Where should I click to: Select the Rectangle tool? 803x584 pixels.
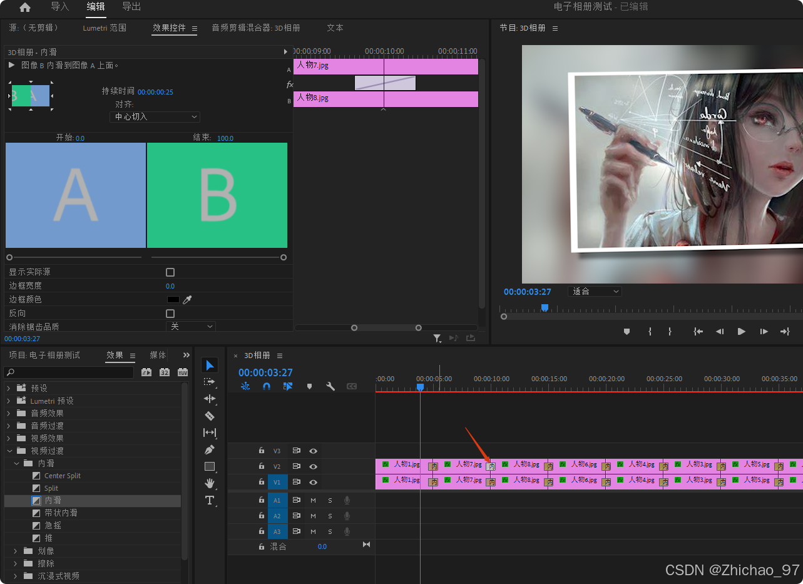coord(210,466)
